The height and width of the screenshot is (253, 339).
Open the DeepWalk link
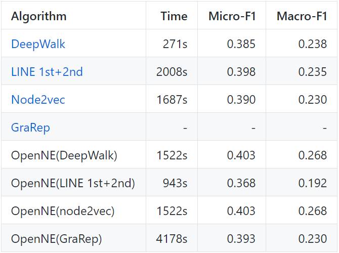tap(38, 44)
